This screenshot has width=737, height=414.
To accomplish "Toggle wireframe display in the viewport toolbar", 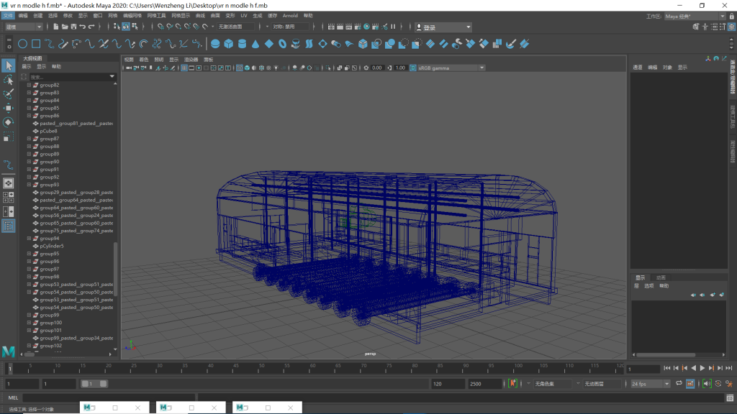I will (240, 68).
